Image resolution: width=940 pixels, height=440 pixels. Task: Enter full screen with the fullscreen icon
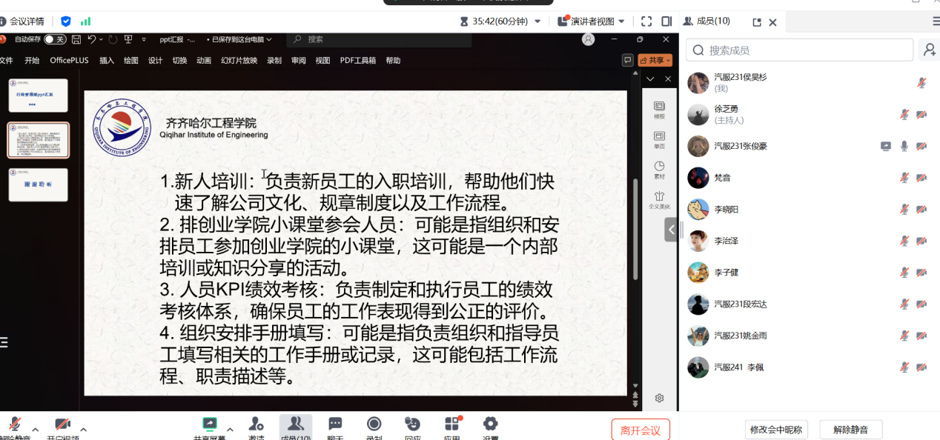point(646,21)
